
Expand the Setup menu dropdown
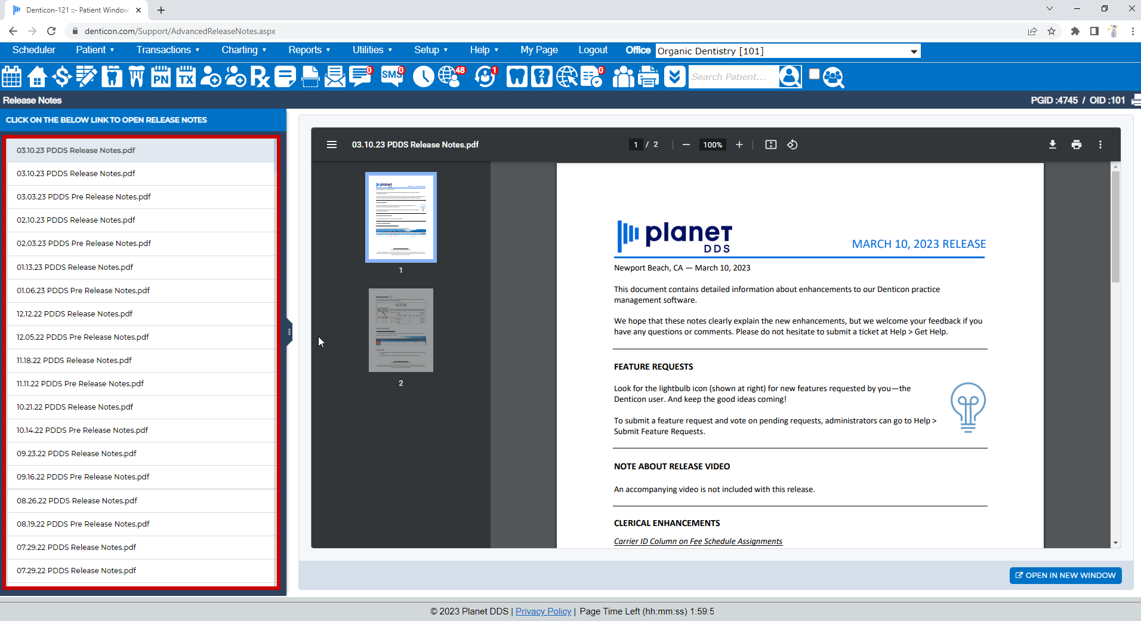431,50
